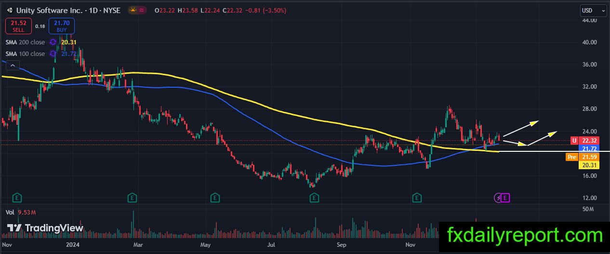Click the 32.00 price axis label
610x254 pixels.
coord(589,87)
